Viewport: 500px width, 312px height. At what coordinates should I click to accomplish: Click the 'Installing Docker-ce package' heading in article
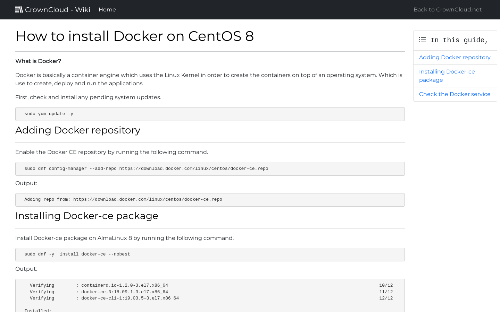click(x=87, y=216)
